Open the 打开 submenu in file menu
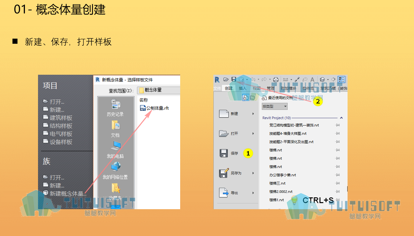 tap(237, 133)
